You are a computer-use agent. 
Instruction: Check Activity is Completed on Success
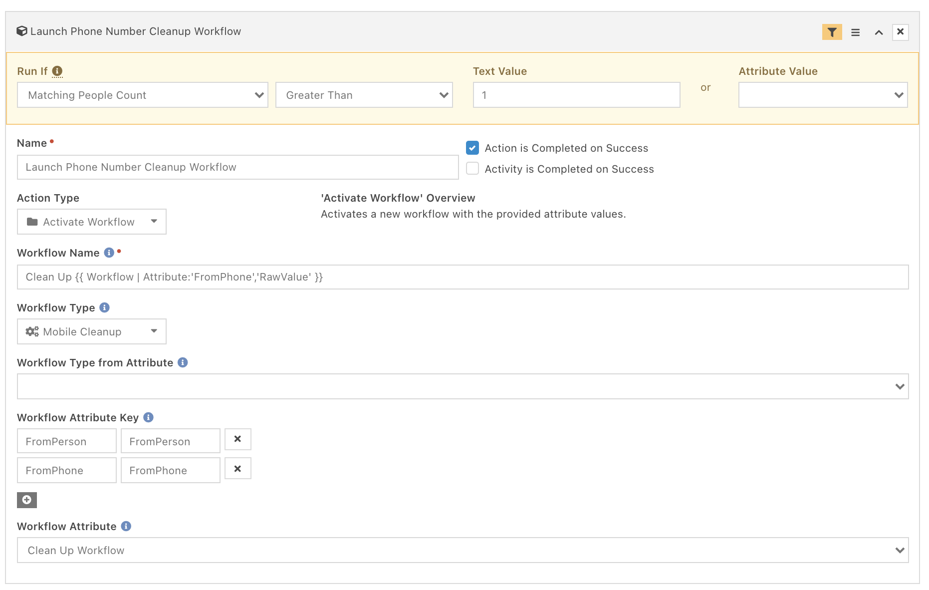(x=472, y=168)
